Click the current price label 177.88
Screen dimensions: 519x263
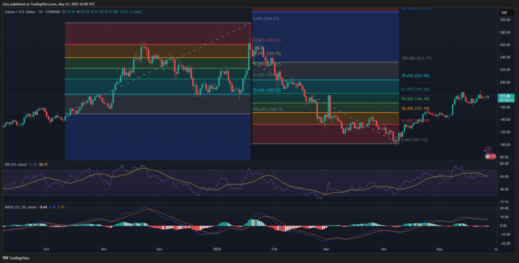tap(506, 98)
